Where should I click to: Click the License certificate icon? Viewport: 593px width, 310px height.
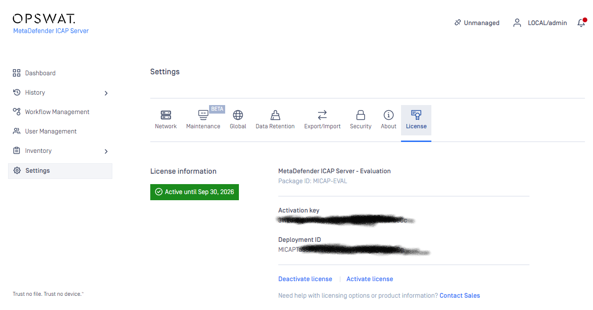pos(416,115)
